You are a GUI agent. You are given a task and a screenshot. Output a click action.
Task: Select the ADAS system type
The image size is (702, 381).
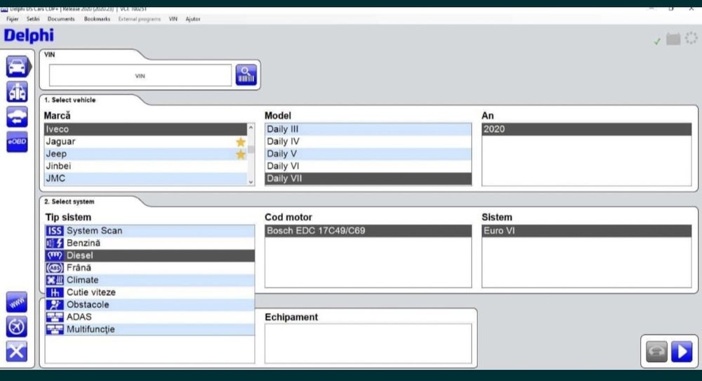coord(150,317)
